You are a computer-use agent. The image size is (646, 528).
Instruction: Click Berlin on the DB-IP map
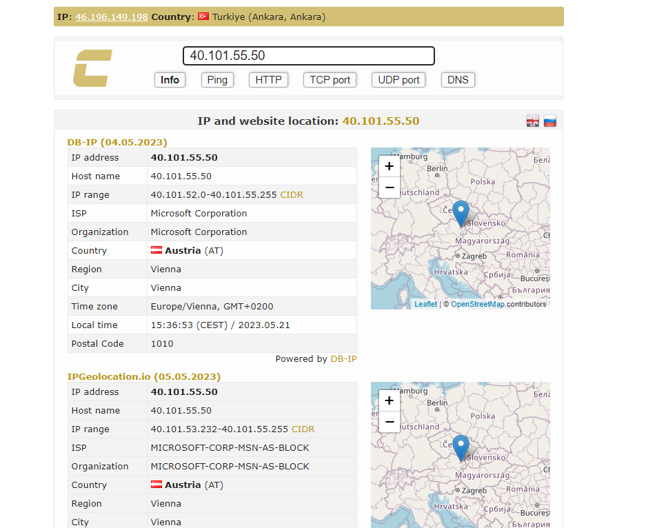(437, 168)
